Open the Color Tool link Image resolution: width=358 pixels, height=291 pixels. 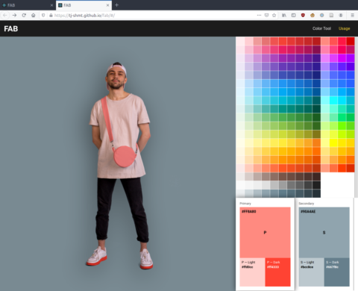321,28
